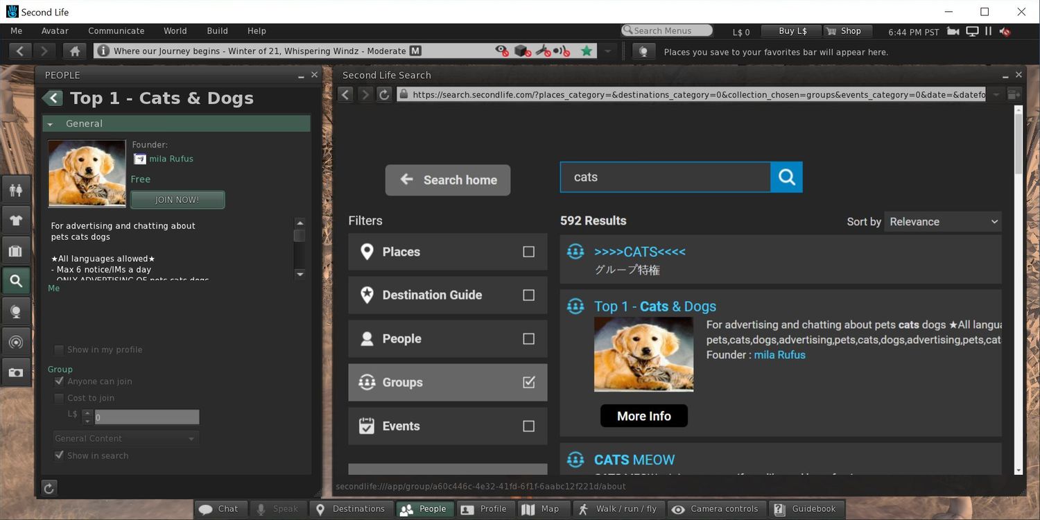
Task: Click the puppy thumbnail in search results
Action: 643,354
